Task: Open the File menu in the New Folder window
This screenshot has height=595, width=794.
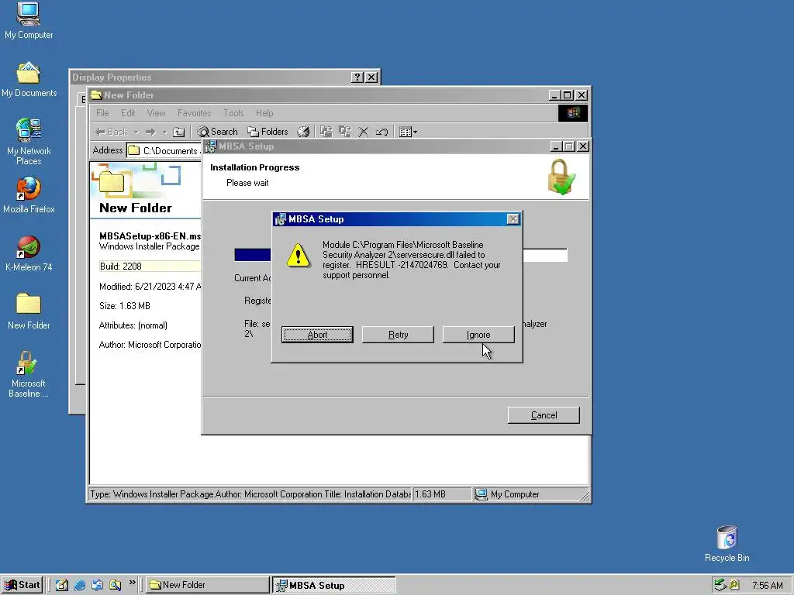Action: (102, 113)
